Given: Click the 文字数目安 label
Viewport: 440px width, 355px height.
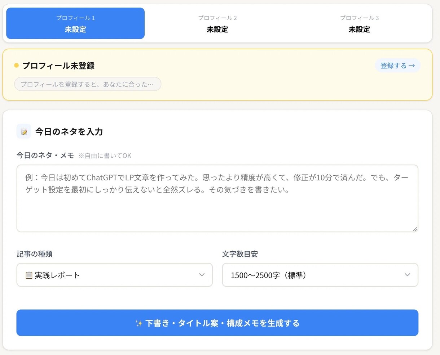Looking at the screenshot, I should [x=240, y=254].
